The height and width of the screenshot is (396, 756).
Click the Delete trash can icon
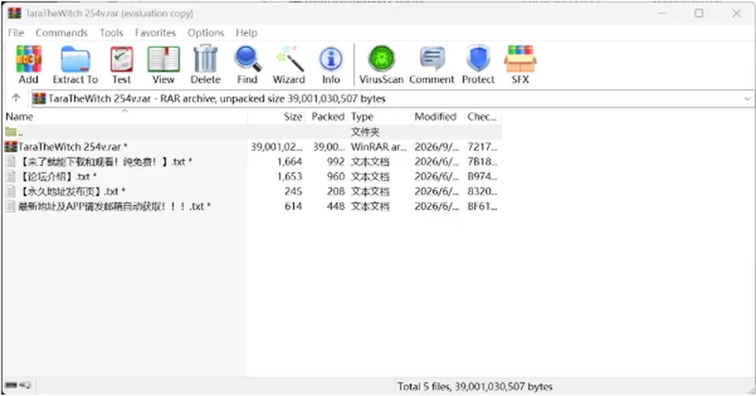tap(206, 65)
